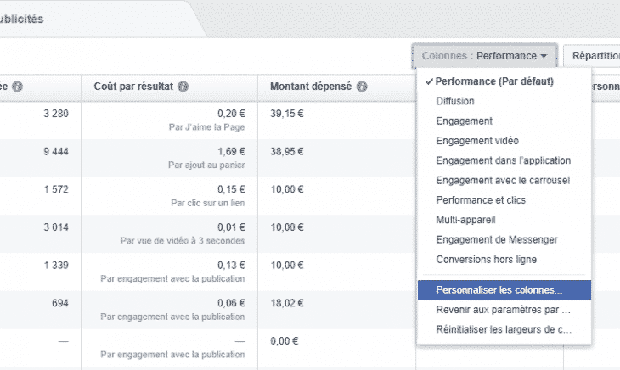This screenshot has height=370, width=620.
Task: Choose Diffusion column preset
Action: (455, 101)
